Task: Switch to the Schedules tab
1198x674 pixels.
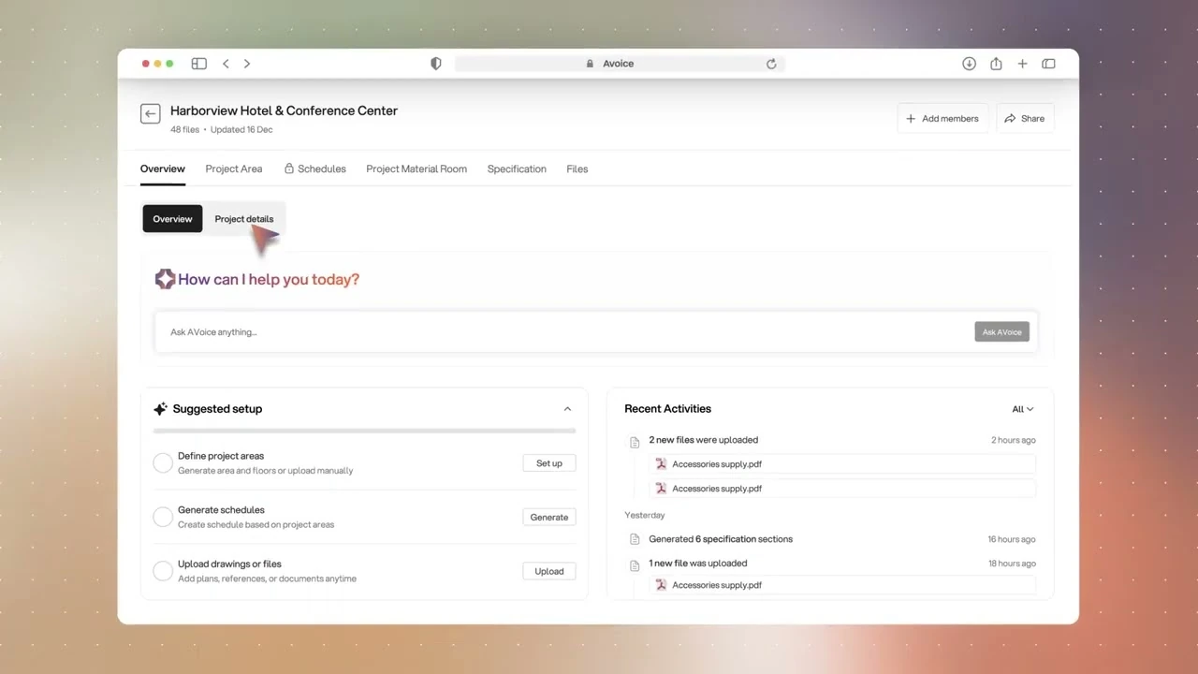Action: (x=315, y=168)
